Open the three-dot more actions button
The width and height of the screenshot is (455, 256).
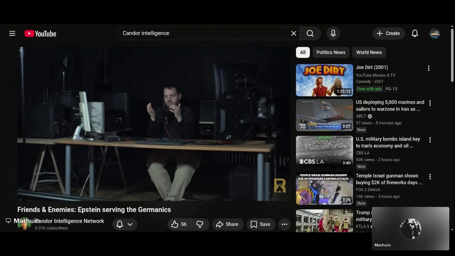click(x=284, y=224)
